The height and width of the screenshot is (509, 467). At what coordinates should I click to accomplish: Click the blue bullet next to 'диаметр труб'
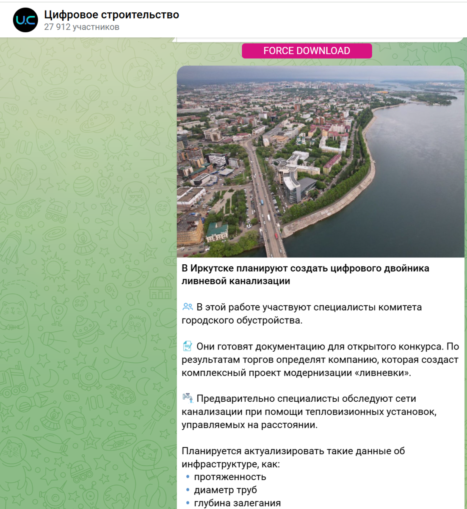point(187,490)
